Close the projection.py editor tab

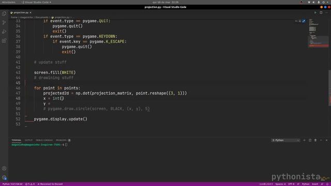[x=31, y=12]
